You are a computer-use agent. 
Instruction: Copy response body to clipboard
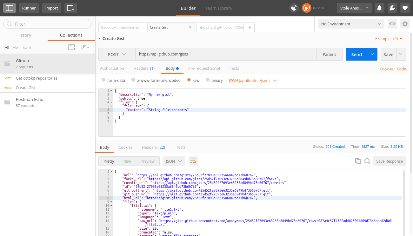coord(358,161)
